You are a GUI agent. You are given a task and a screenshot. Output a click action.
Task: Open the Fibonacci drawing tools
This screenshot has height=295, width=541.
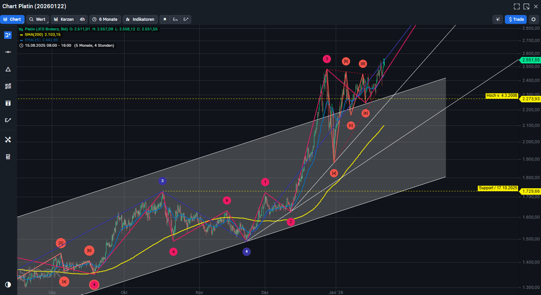[x=8, y=86]
